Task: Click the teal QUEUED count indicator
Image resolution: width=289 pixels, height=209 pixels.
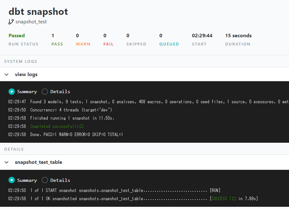Action: (x=161, y=36)
